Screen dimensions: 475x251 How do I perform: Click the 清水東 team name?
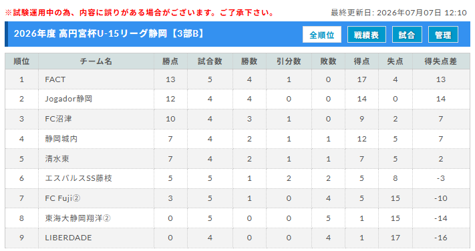click(x=57, y=159)
